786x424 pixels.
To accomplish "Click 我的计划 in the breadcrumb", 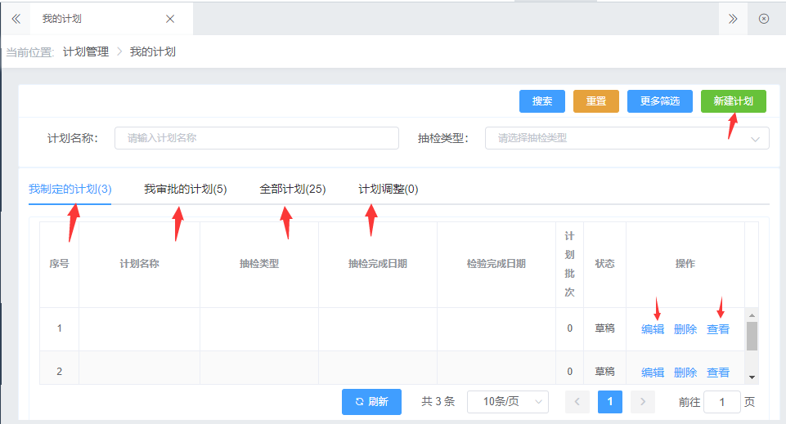I will click(152, 51).
